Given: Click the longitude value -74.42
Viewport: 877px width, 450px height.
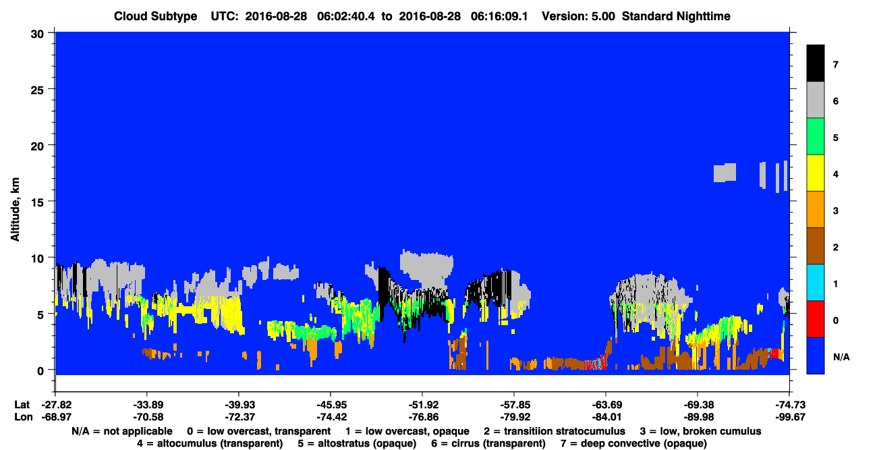Looking at the screenshot, I should point(331,417).
